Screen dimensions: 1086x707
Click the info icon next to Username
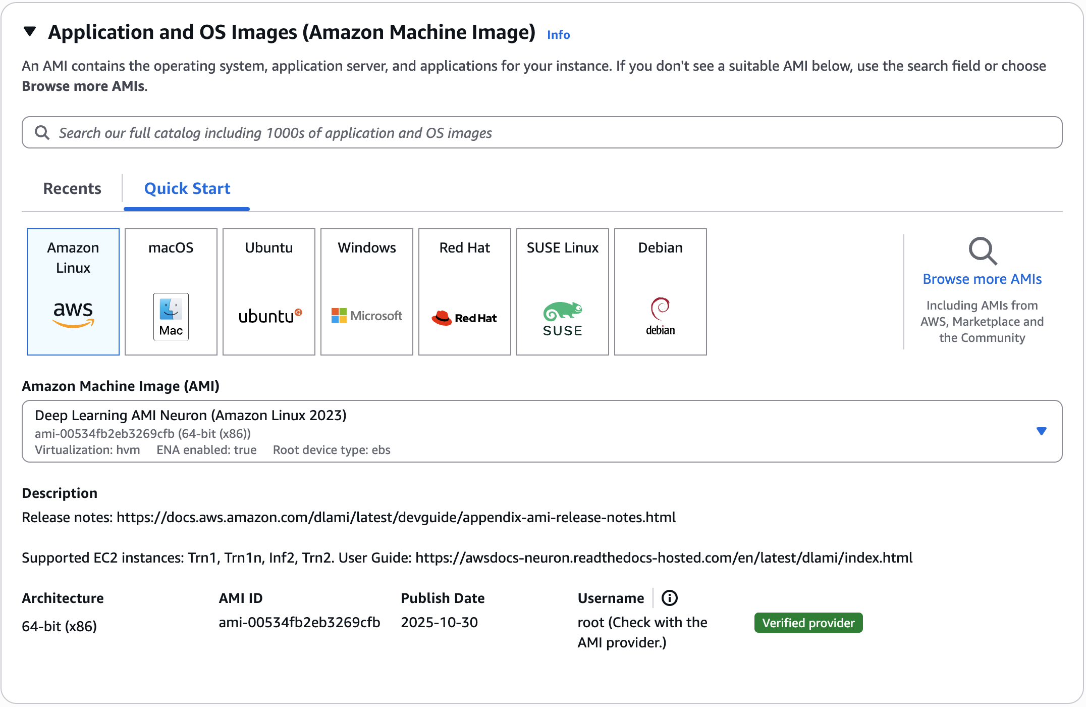pyautogui.click(x=670, y=598)
